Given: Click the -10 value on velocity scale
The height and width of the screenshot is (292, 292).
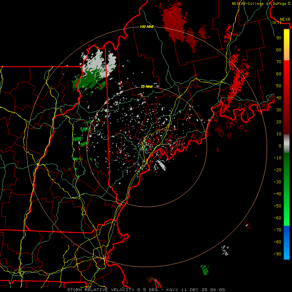Looking at the screenshot, I should tap(277, 158).
